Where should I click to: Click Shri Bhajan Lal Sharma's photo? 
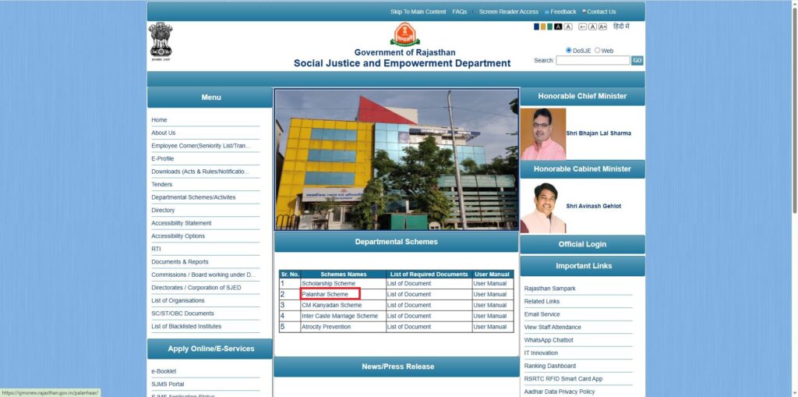pos(542,133)
